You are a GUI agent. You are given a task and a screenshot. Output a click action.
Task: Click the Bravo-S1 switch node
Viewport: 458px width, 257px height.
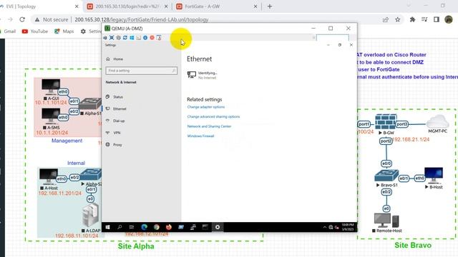[x=386, y=176]
